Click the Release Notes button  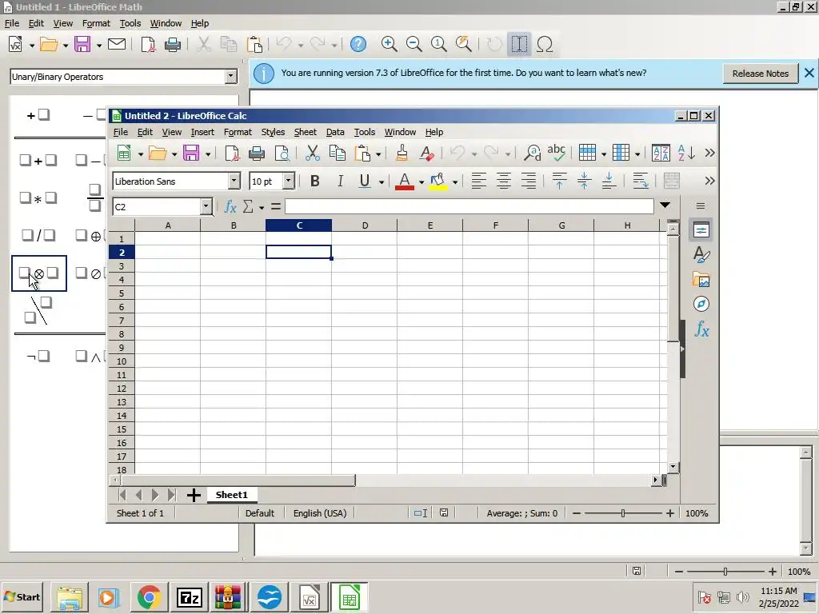point(760,74)
